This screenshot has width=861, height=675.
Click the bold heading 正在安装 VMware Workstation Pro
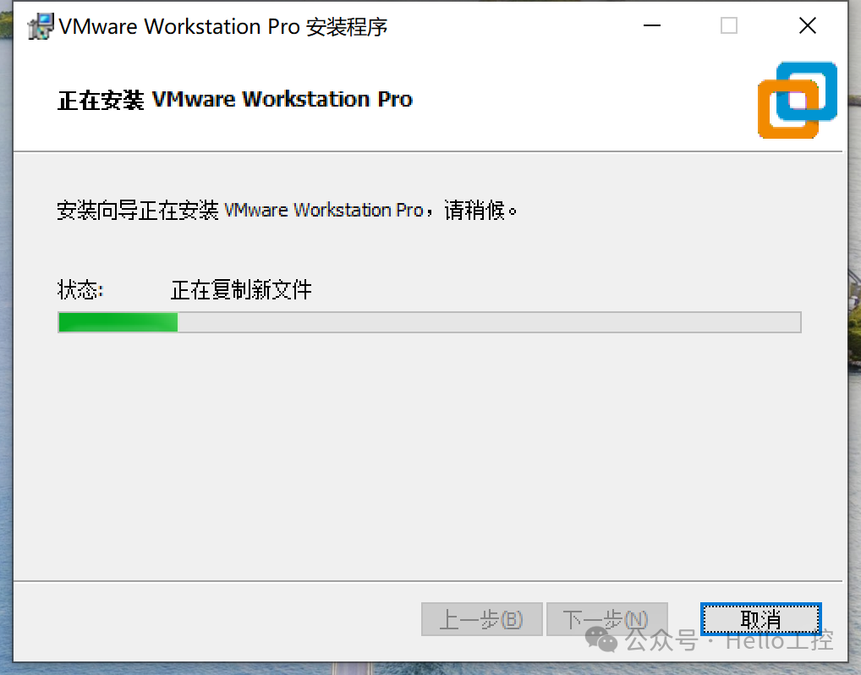(235, 100)
